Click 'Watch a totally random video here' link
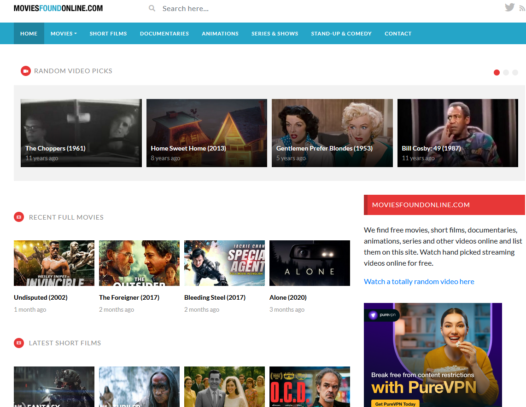The height and width of the screenshot is (407, 526). point(419,281)
